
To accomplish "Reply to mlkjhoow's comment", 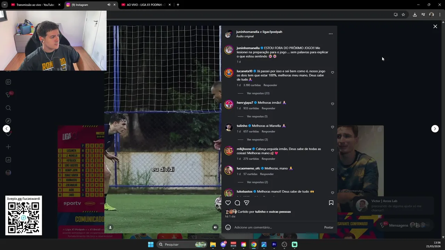I will (268, 159).
